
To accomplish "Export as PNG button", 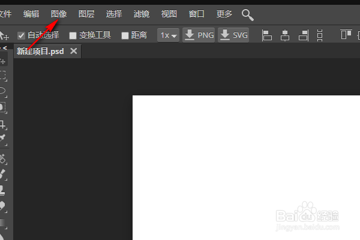I will click(x=199, y=35).
